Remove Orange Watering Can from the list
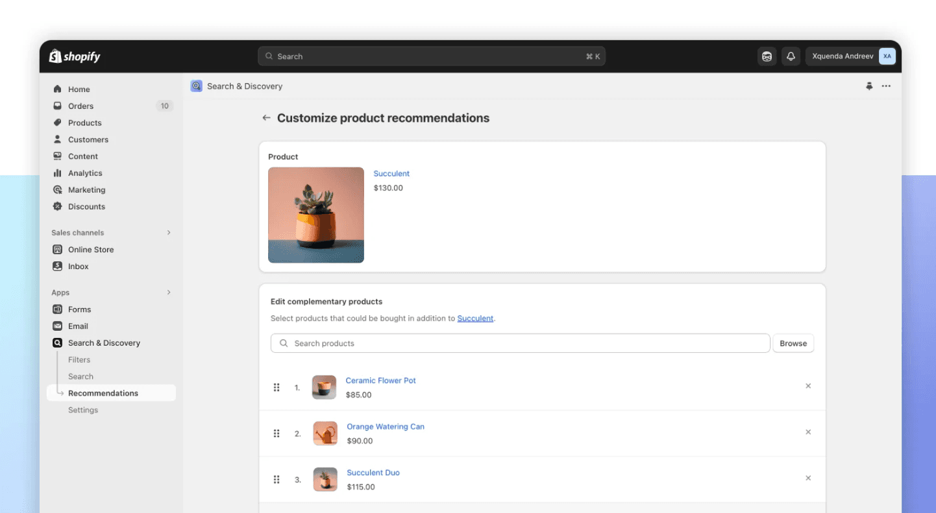Image resolution: width=936 pixels, height=513 pixels. pyautogui.click(x=808, y=432)
